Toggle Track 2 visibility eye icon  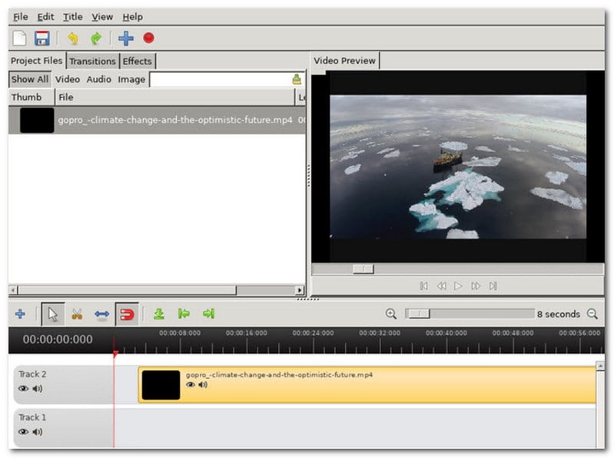point(24,388)
